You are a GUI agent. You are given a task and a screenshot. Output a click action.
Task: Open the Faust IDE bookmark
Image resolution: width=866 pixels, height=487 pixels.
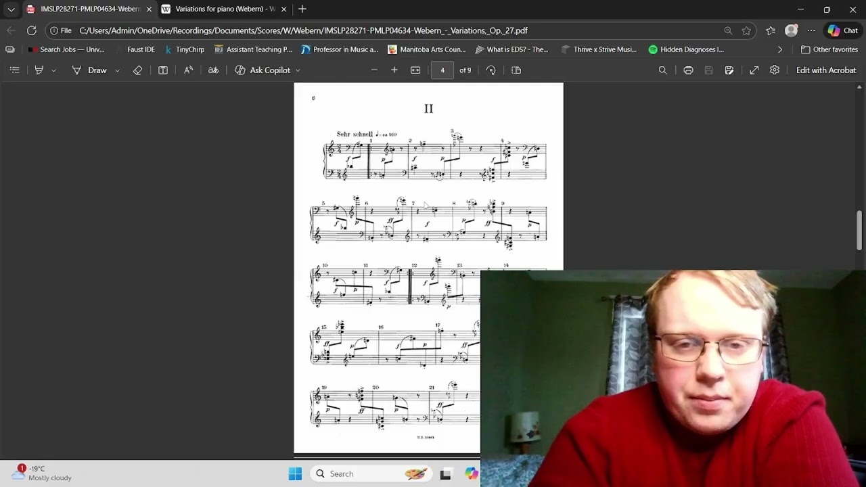[x=135, y=49]
